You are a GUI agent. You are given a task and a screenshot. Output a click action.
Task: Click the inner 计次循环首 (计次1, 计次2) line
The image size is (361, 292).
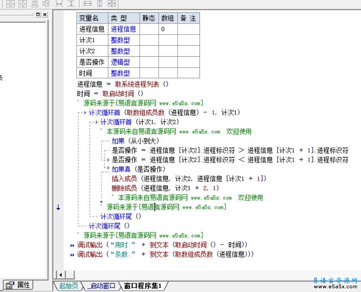tap(140, 122)
